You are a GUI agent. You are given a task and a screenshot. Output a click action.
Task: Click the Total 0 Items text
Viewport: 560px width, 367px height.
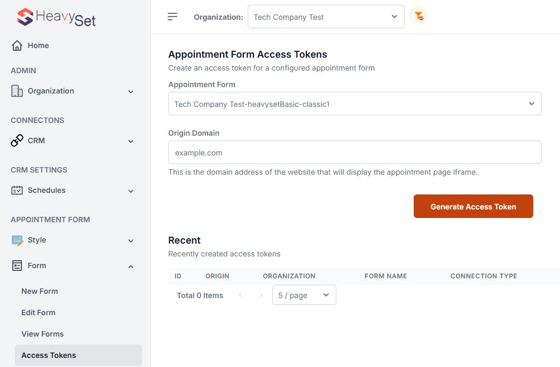[x=200, y=295]
